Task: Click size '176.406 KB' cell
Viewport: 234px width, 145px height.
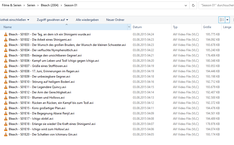Action: [212, 55]
